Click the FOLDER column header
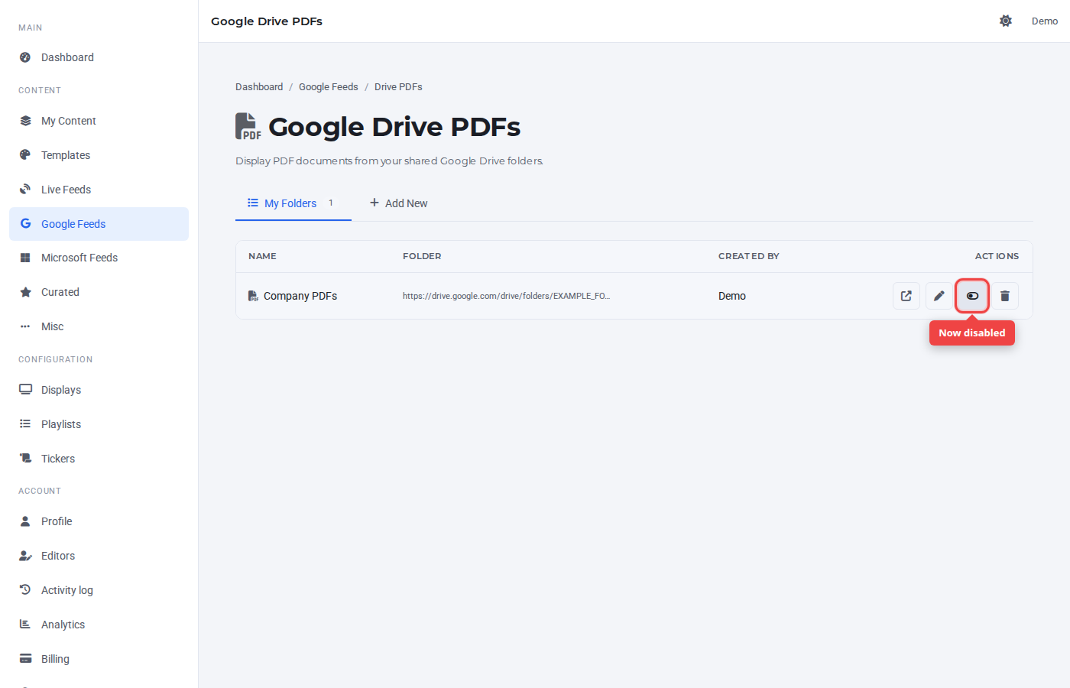Viewport: 1070px width, 688px height. coord(422,256)
